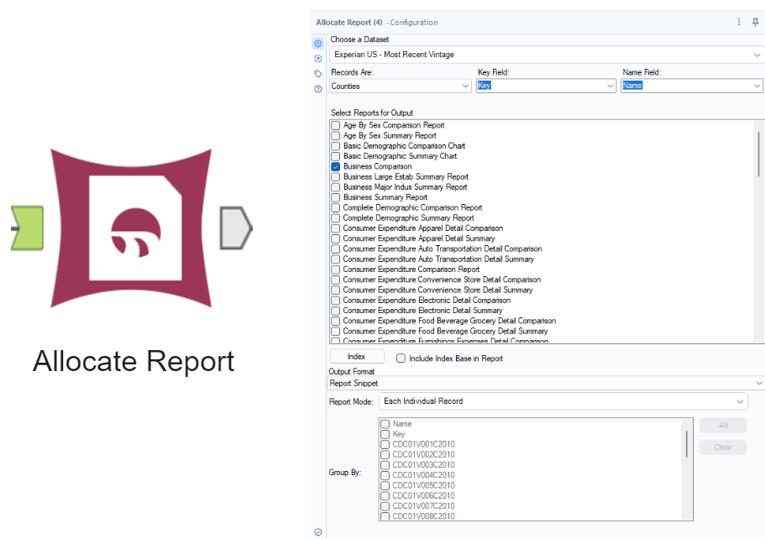This screenshot has height=539, width=765.
Task: Open the Navigation arrow icon in sidebar
Action: [318, 59]
